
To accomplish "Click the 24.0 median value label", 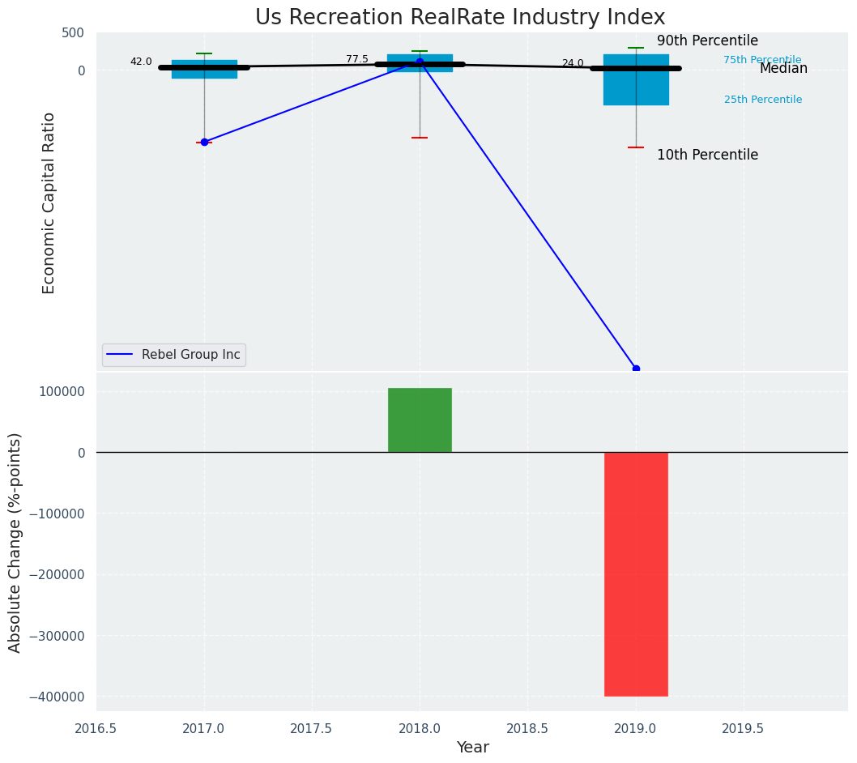I will click(x=573, y=63).
